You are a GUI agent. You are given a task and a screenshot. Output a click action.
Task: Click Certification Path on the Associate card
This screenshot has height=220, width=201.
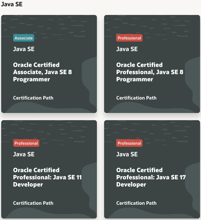coord(33,98)
